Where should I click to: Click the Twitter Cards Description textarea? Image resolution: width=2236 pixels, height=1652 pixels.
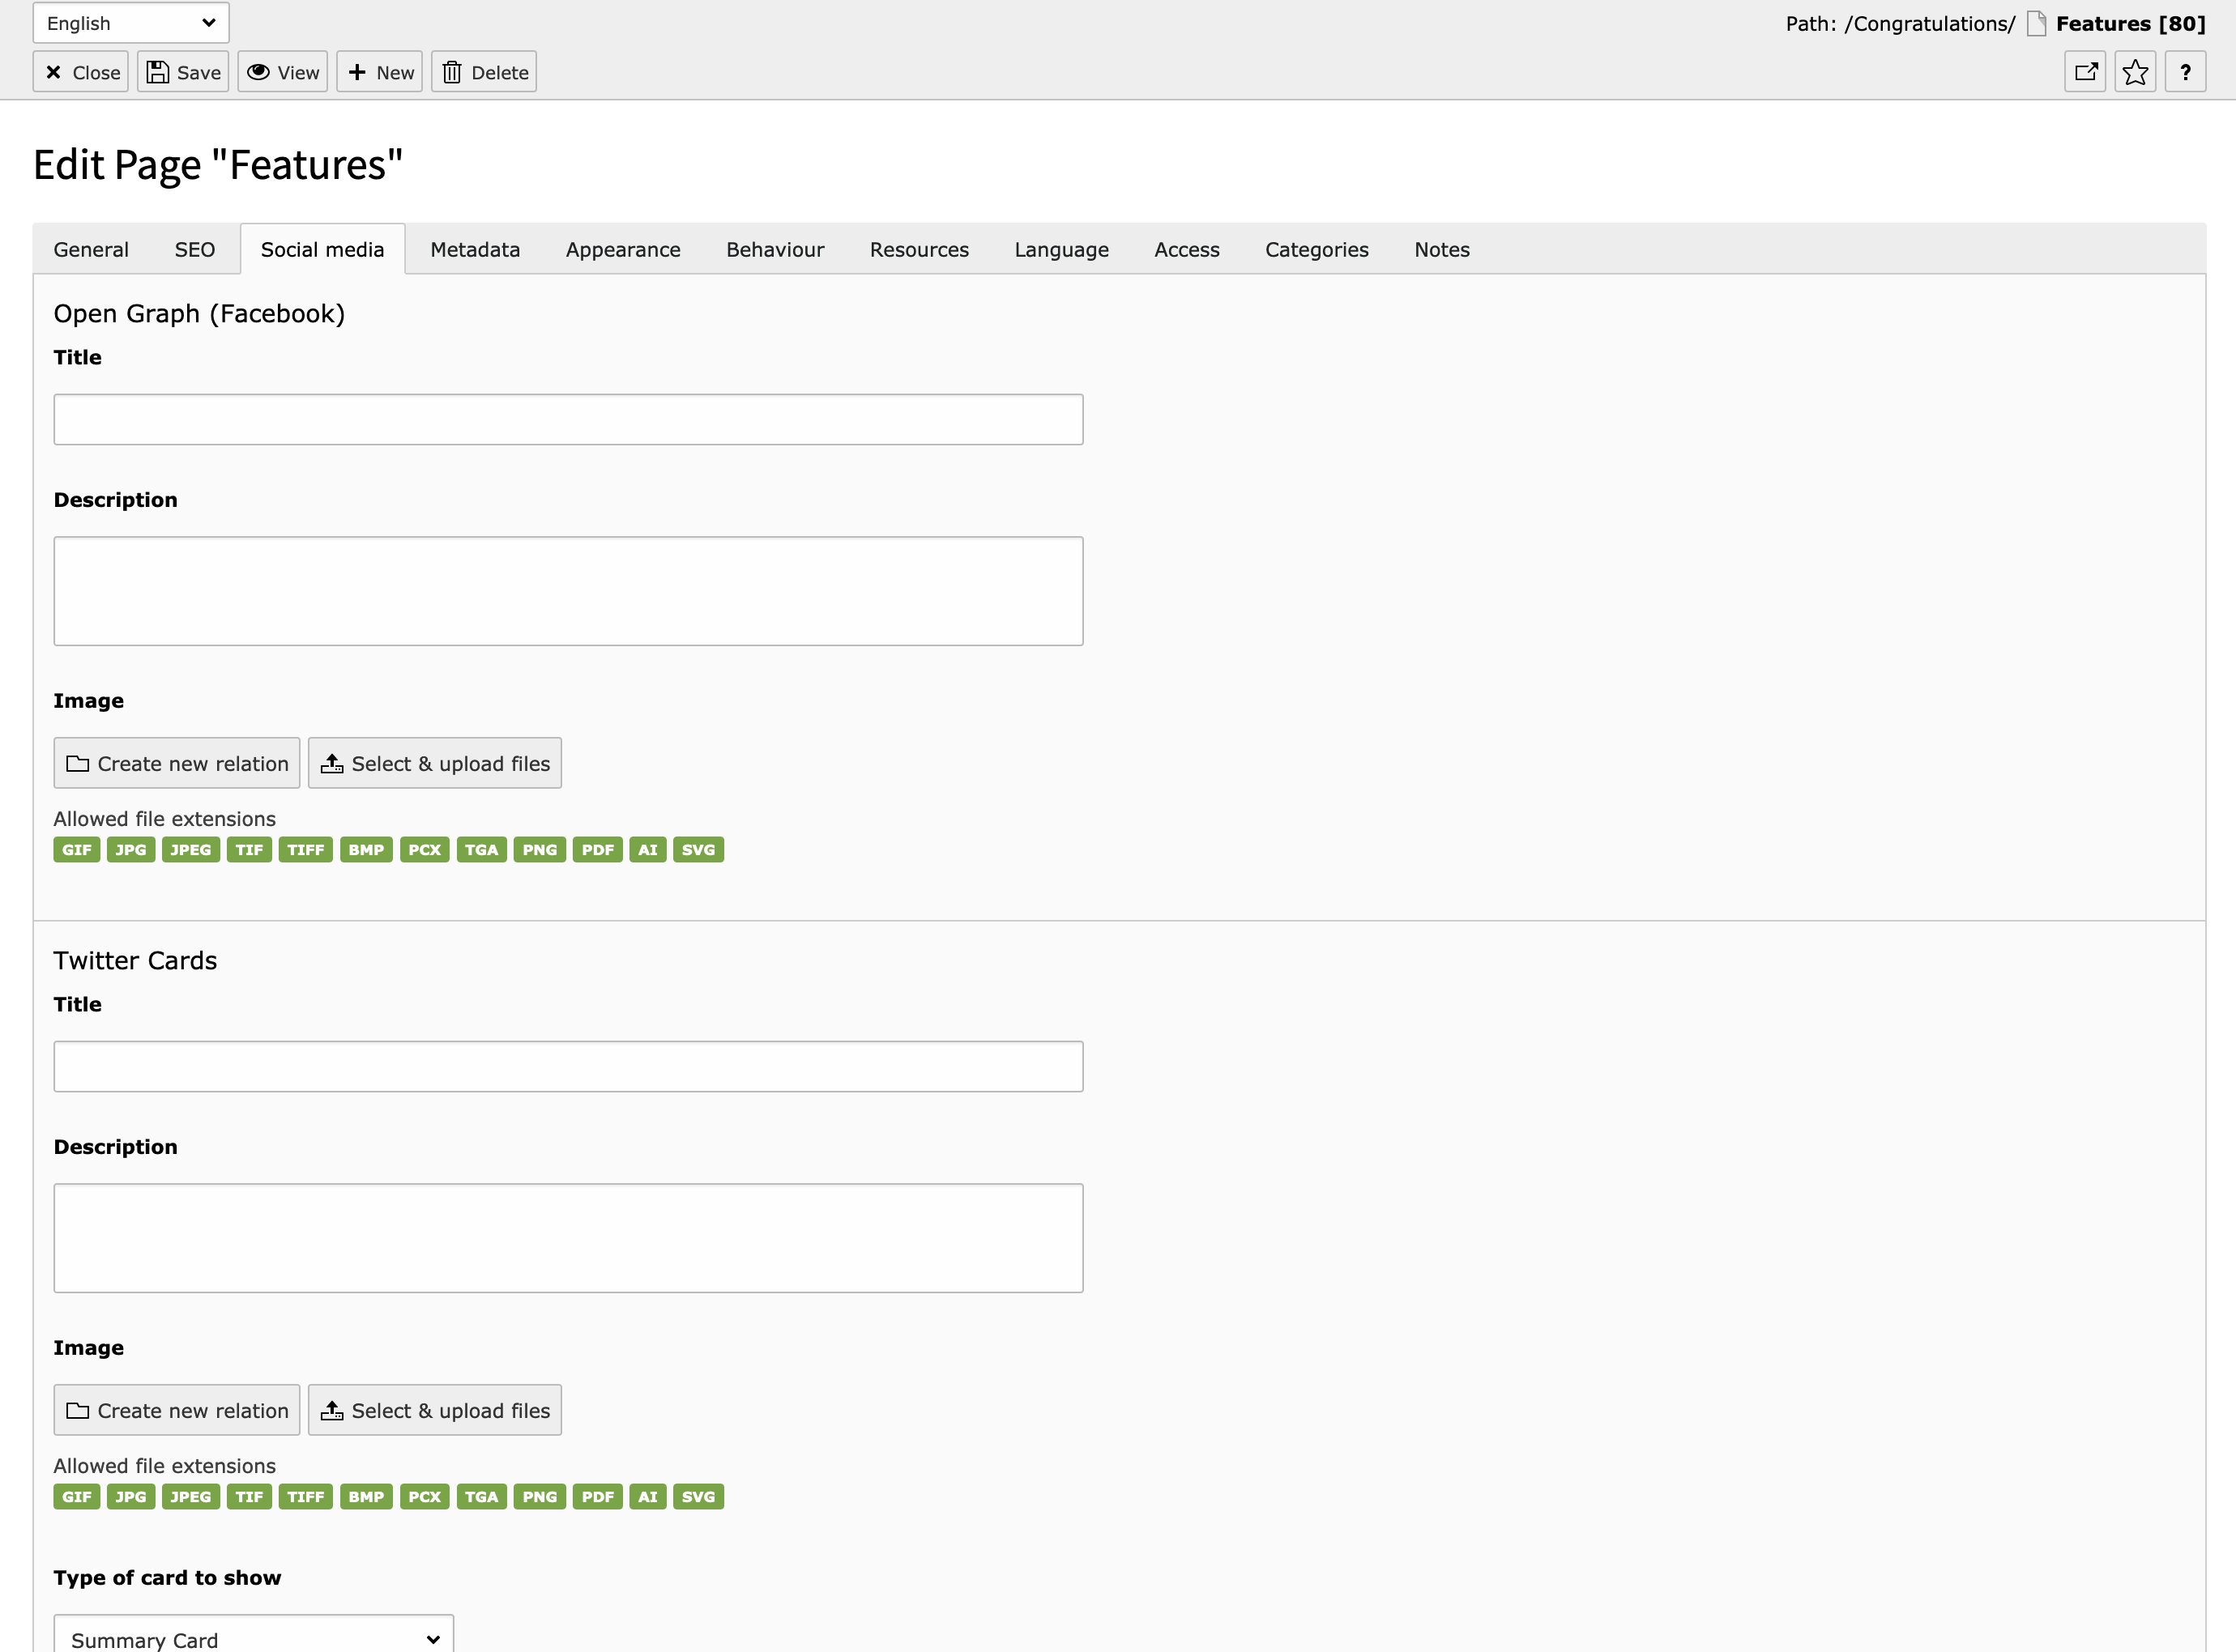click(567, 1237)
